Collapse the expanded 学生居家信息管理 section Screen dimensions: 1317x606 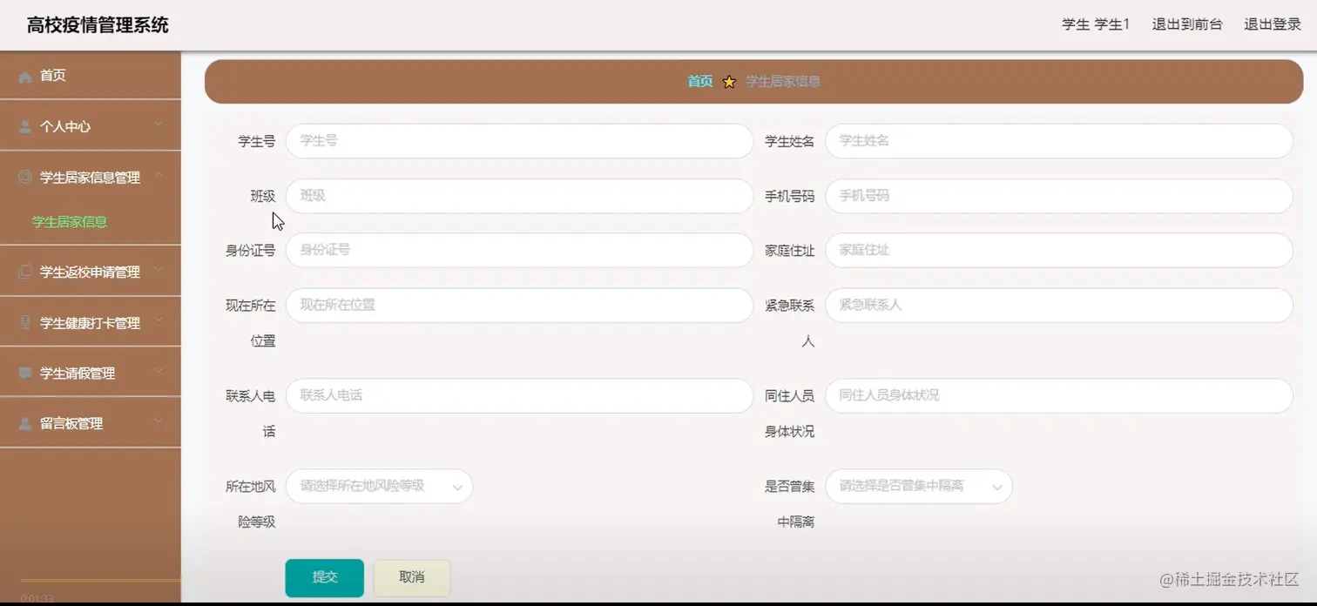90,177
